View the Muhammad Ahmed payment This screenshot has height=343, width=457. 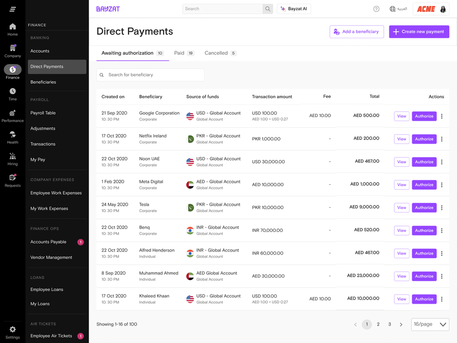point(402,276)
